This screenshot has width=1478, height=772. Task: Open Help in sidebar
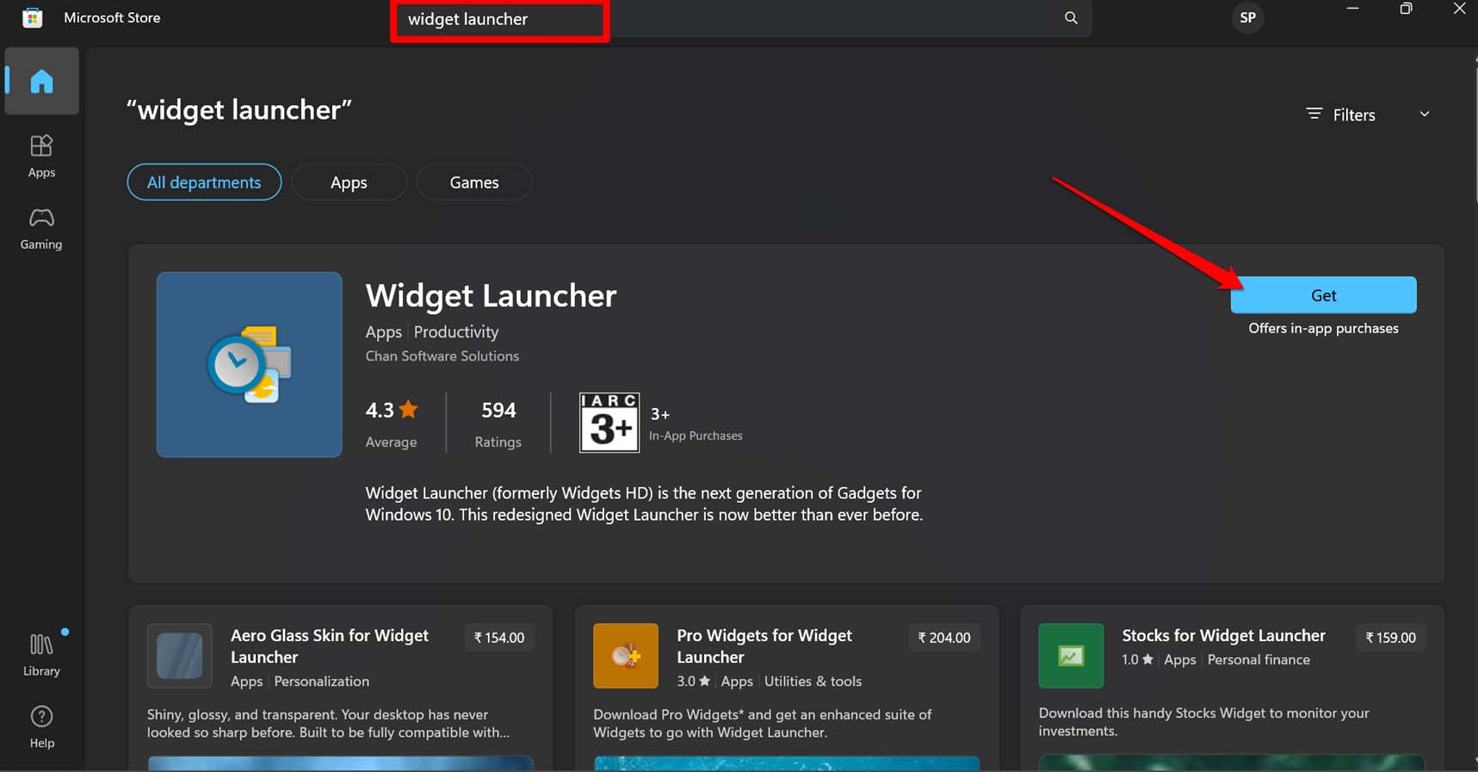(x=41, y=727)
